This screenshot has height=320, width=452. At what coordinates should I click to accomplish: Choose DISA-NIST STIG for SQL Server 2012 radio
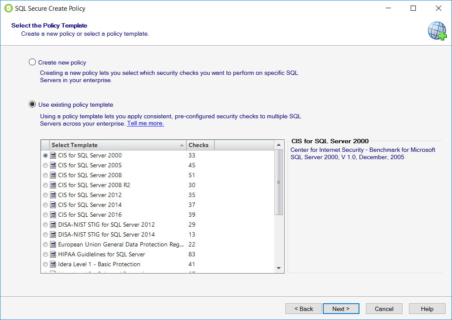point(45,225)
